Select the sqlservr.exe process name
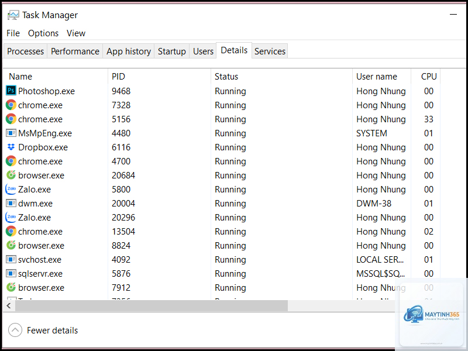This screenshot has height=351, width=468. click(40, 273)
